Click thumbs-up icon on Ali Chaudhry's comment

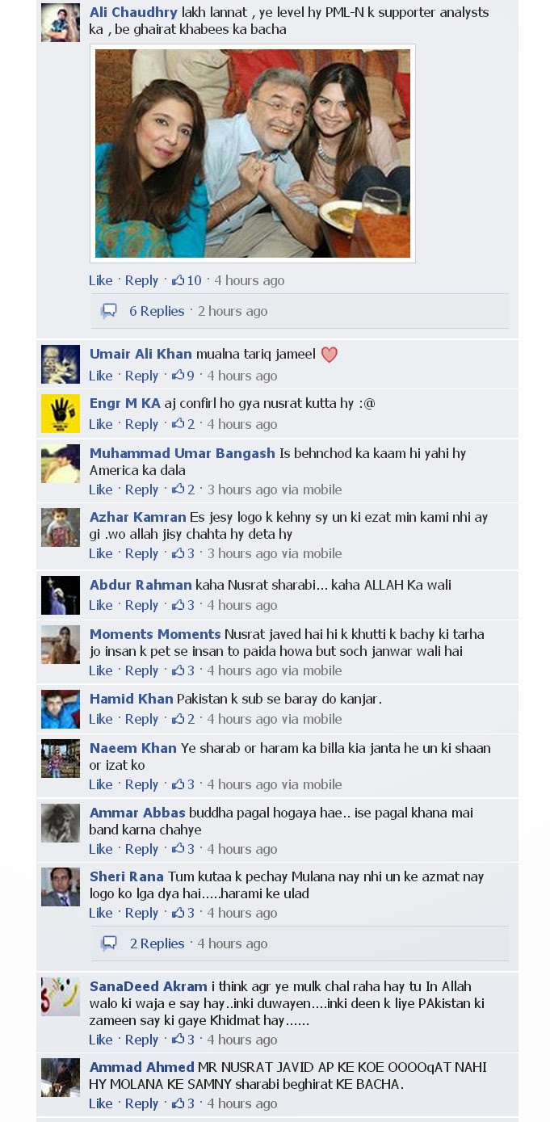(x=178, y=280)
